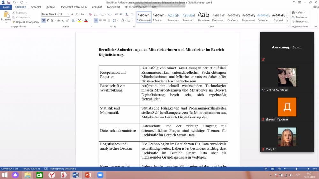
Task: Click the subscript icon
Action: click(x=63, y=20)
